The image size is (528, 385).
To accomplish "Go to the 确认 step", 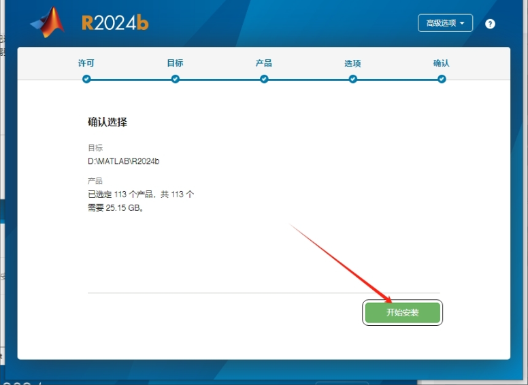I will pyautogui.click(x=442, y=63).
